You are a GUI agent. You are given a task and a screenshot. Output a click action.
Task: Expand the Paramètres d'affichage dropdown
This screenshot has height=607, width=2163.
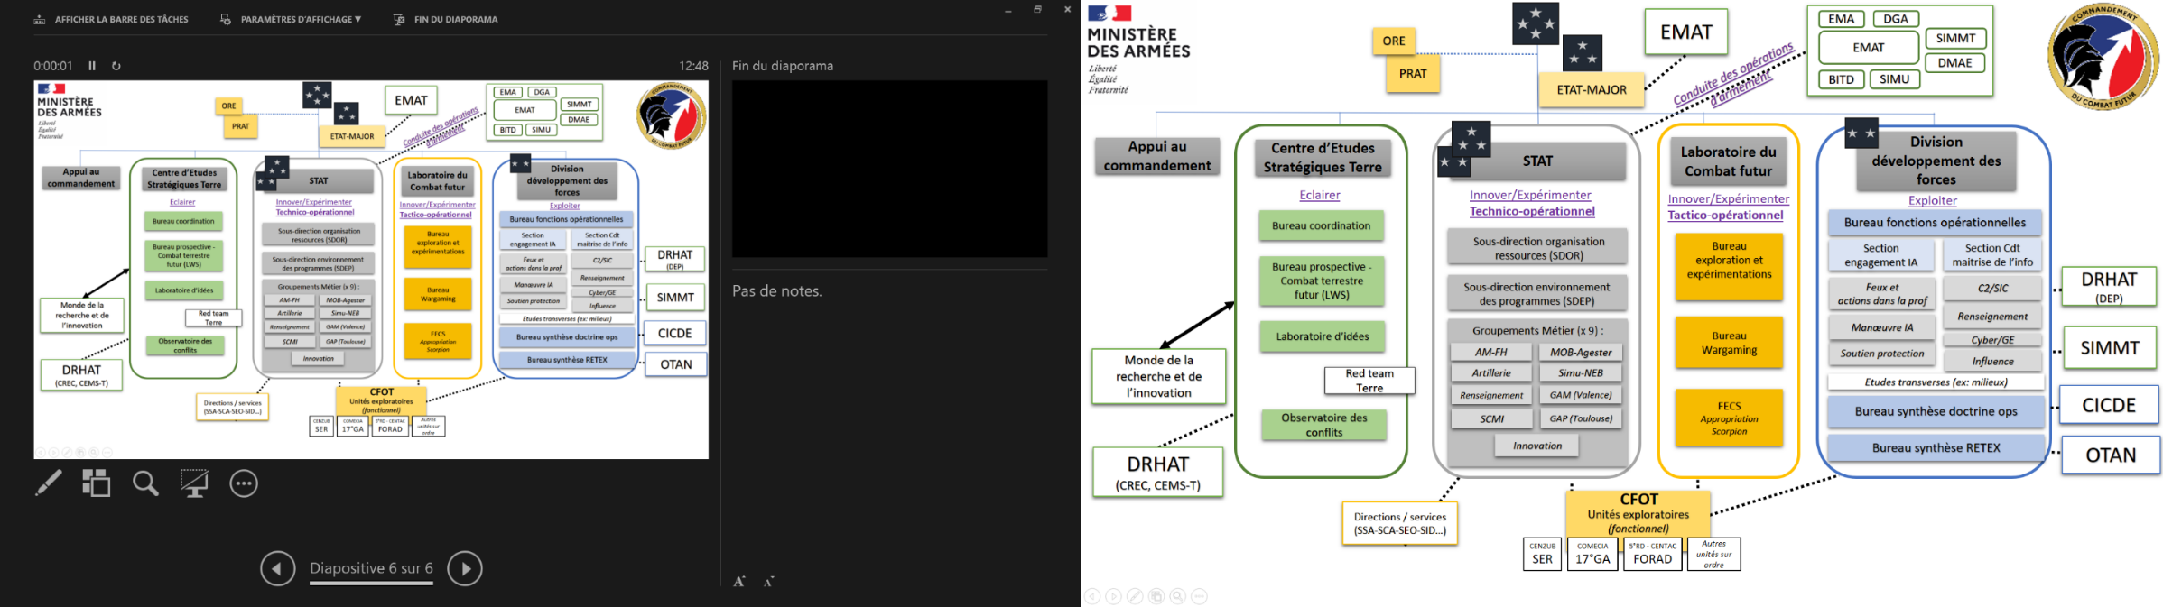(x=291, y=19)
